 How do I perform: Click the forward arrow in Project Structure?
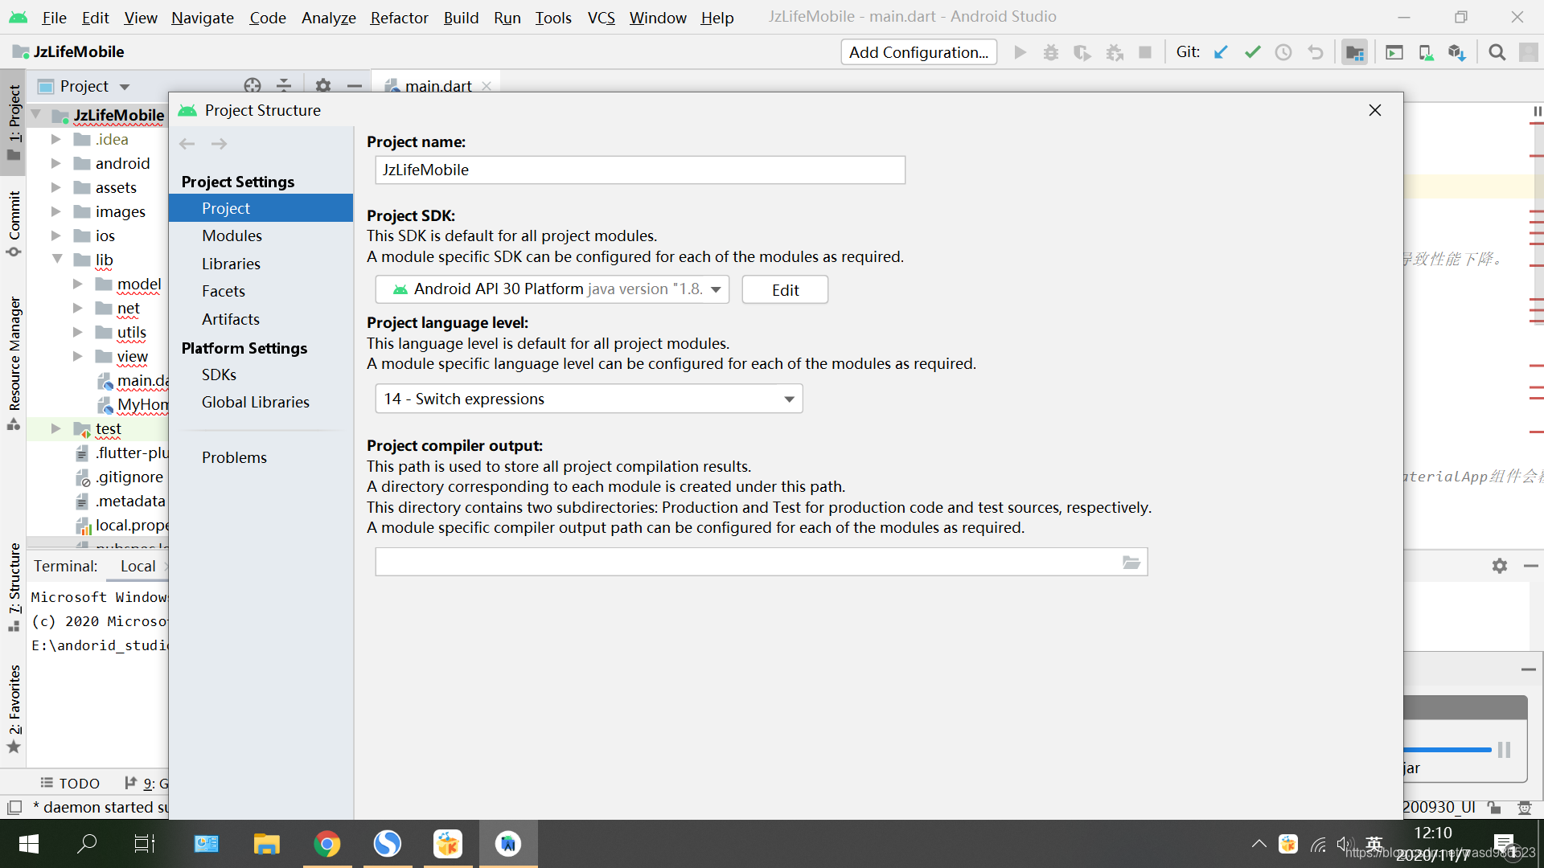(219, 144)
